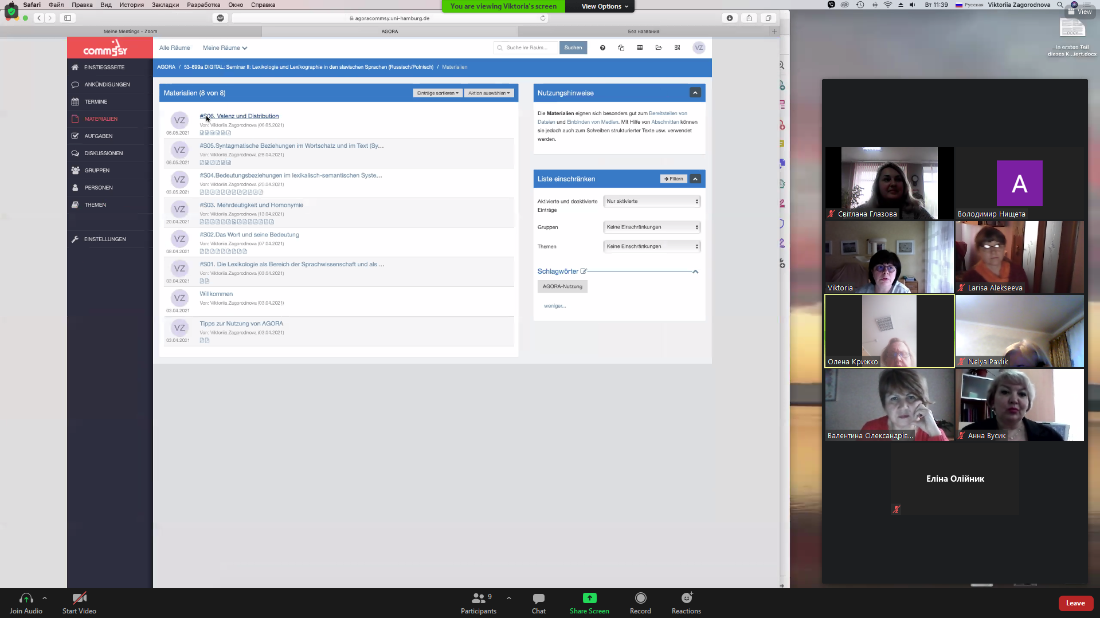
Task: Click 'Alle Räume' in the top navigation
Action: (174, 48)
